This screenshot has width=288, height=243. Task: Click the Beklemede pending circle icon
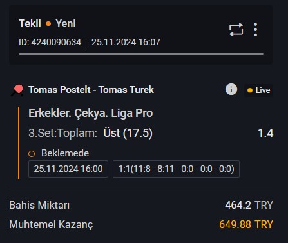coord(32,154)
